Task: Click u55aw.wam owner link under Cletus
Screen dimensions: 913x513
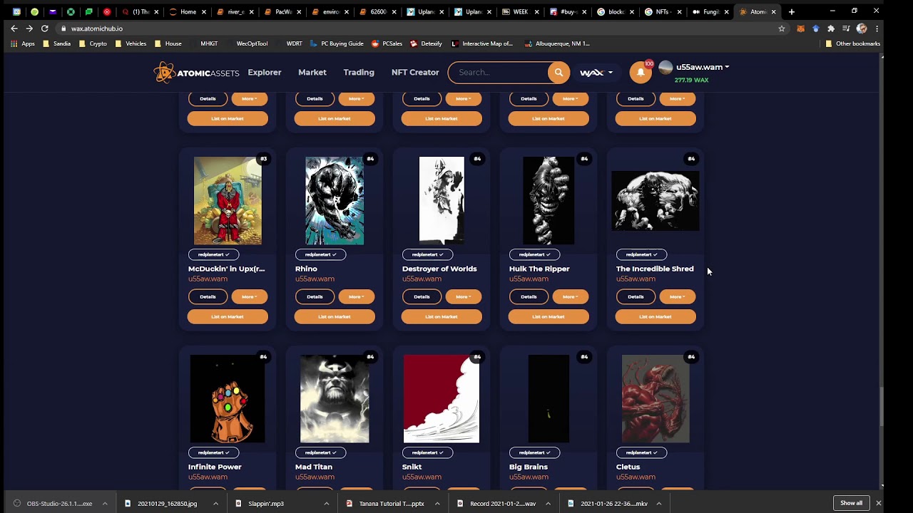Action: [636, 477]
